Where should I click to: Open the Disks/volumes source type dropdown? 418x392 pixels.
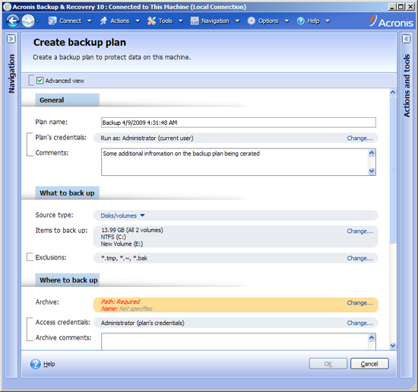[122, 215]
